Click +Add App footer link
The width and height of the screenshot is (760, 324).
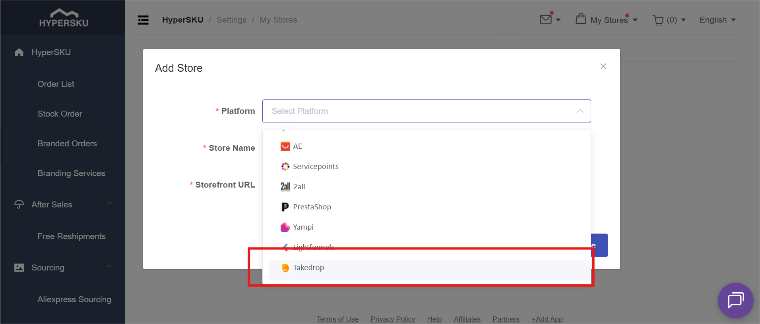547,319
